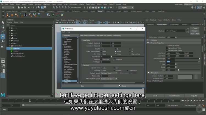Play the animation forwards

click(194, 101)
